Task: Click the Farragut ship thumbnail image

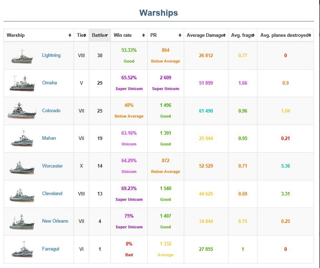Action: tap(22, 249)
